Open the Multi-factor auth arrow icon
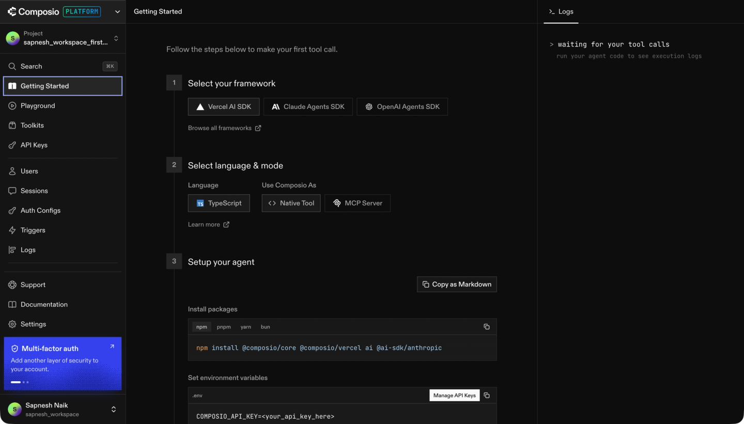The width and height of the screenshot is (744, 424). click(x=112, y=347)
